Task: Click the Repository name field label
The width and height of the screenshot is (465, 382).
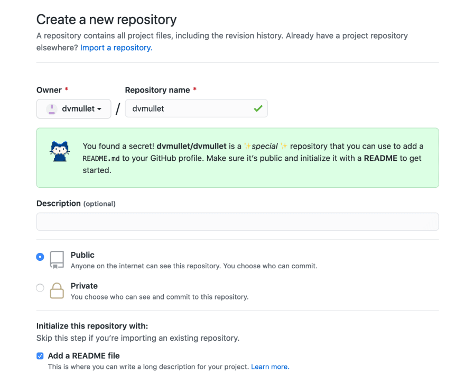Action: [157, 90]
